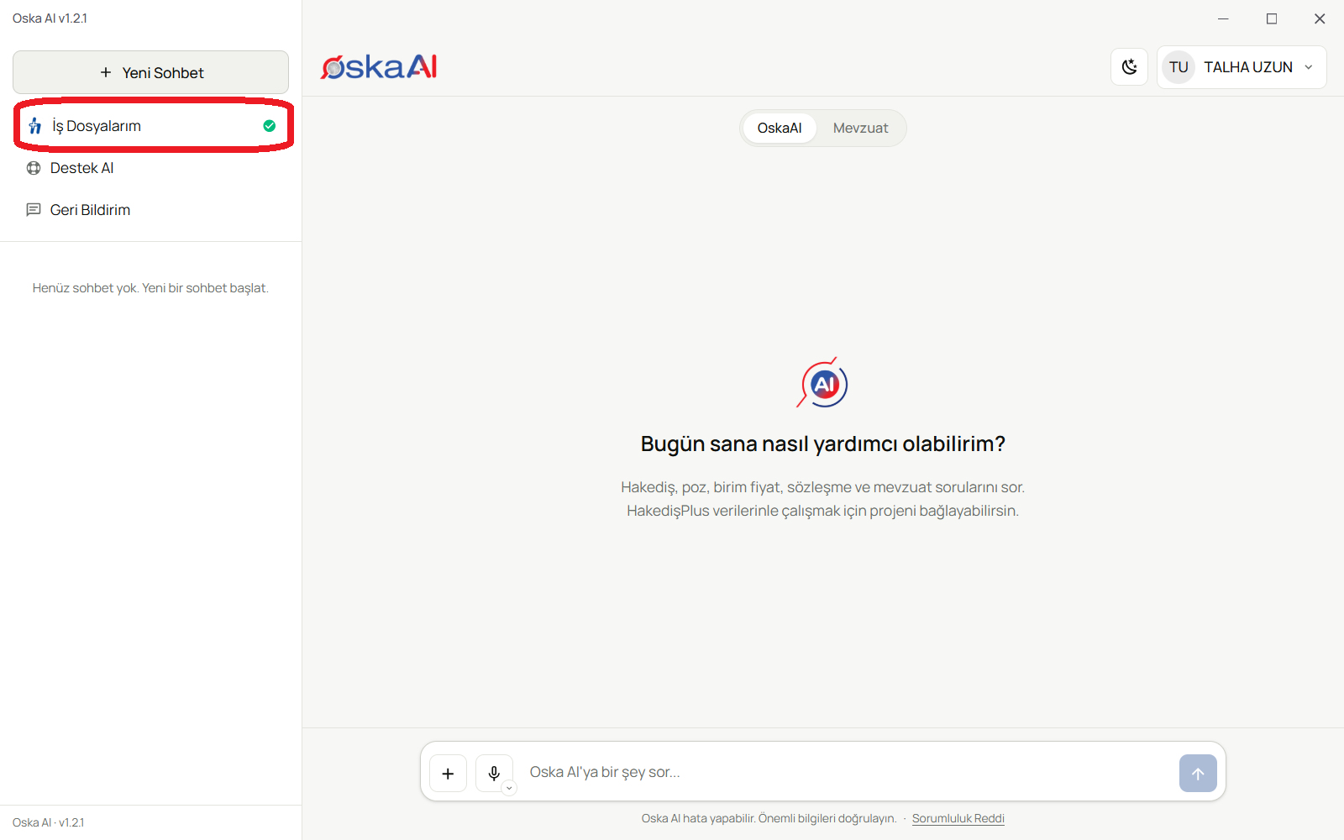Click the center AI logo emblem
This screenshot has width=1344, height=840.
[x=823, y=383]
